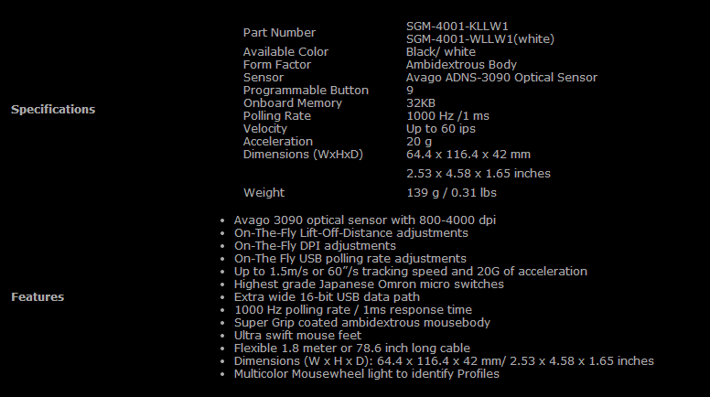Click the Dimensions (WxHxD) label
Viewport: 710px width, 397px height.
(x=303, y=155)
